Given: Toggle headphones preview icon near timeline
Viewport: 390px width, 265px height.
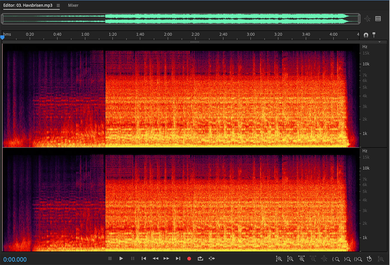Looking at the screenshot, I should 366,35.
